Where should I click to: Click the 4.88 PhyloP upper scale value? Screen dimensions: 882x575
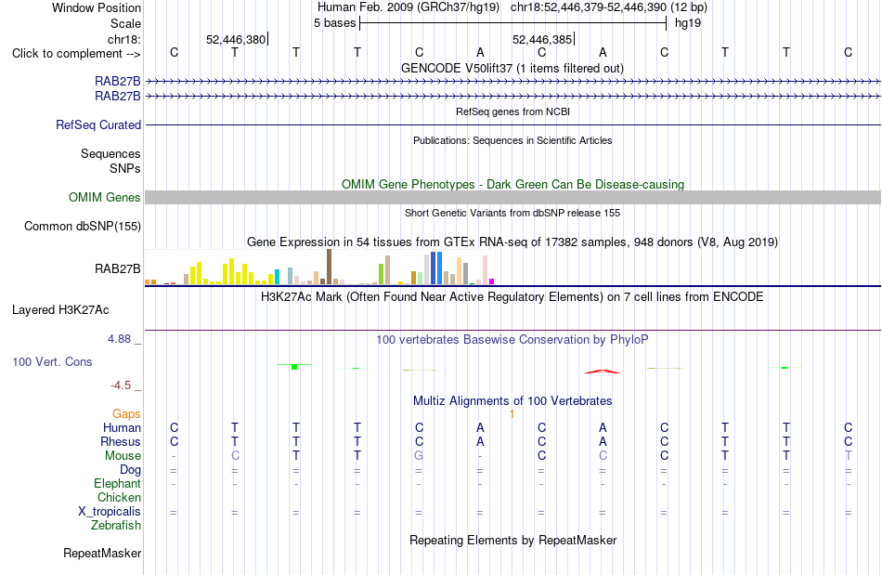coord(119,339)
